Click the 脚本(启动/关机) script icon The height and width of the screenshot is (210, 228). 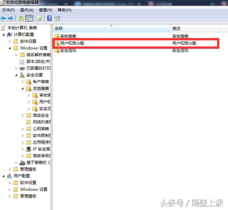coord(22,62)
